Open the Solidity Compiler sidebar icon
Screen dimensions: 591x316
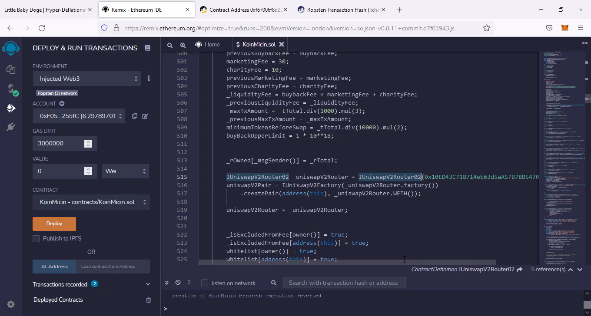click(11, 89)
